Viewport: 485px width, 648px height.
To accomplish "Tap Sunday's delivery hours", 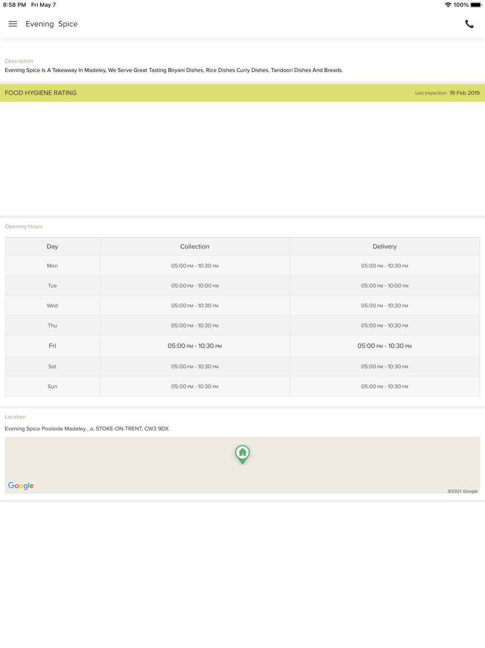I will (385, 387).
